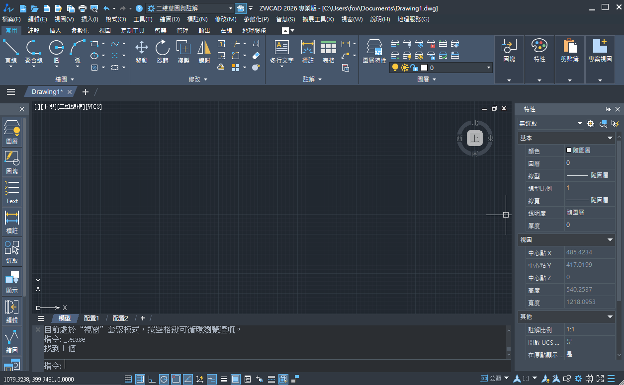Select the 弧 arc tool
This screenshot has height=385, width=624.
tap(78, 52)
